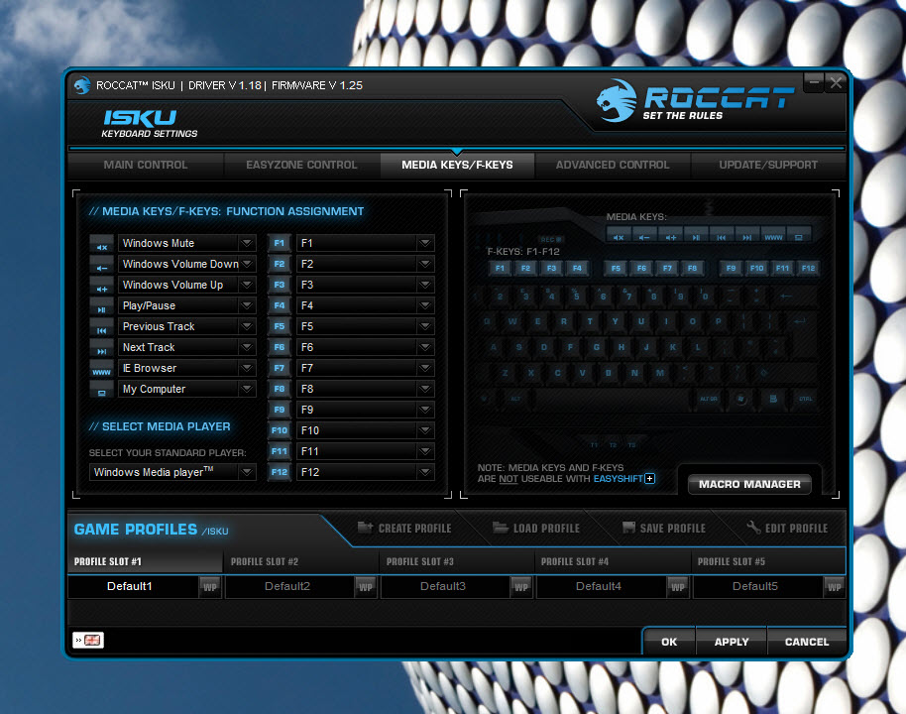
Task: Click the WP button for Default1
Action: tap(210, 587)
